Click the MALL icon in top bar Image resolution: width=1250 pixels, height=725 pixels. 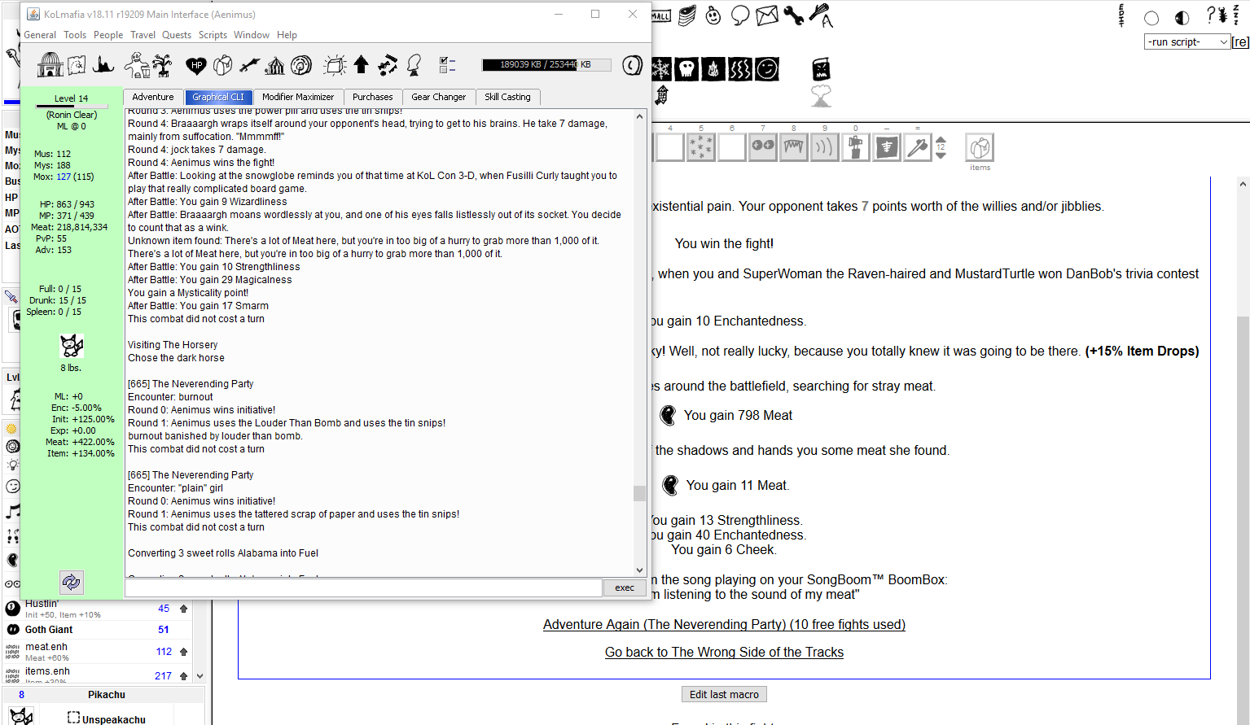660,15
